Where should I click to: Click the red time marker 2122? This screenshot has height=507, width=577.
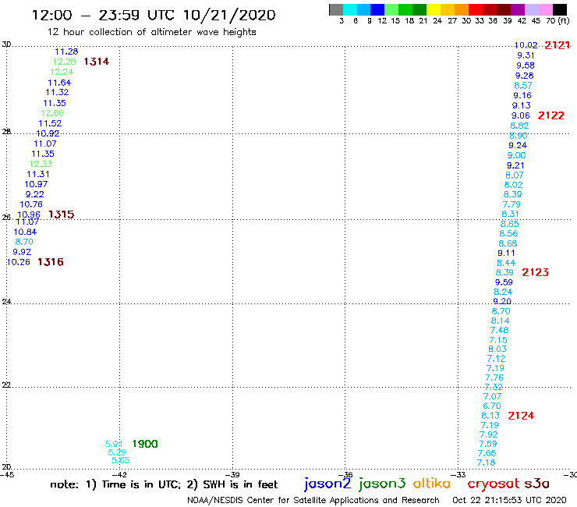[550, 115]
